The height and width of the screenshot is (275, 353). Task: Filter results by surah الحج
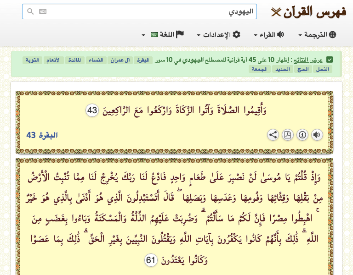tap(303, 69)
